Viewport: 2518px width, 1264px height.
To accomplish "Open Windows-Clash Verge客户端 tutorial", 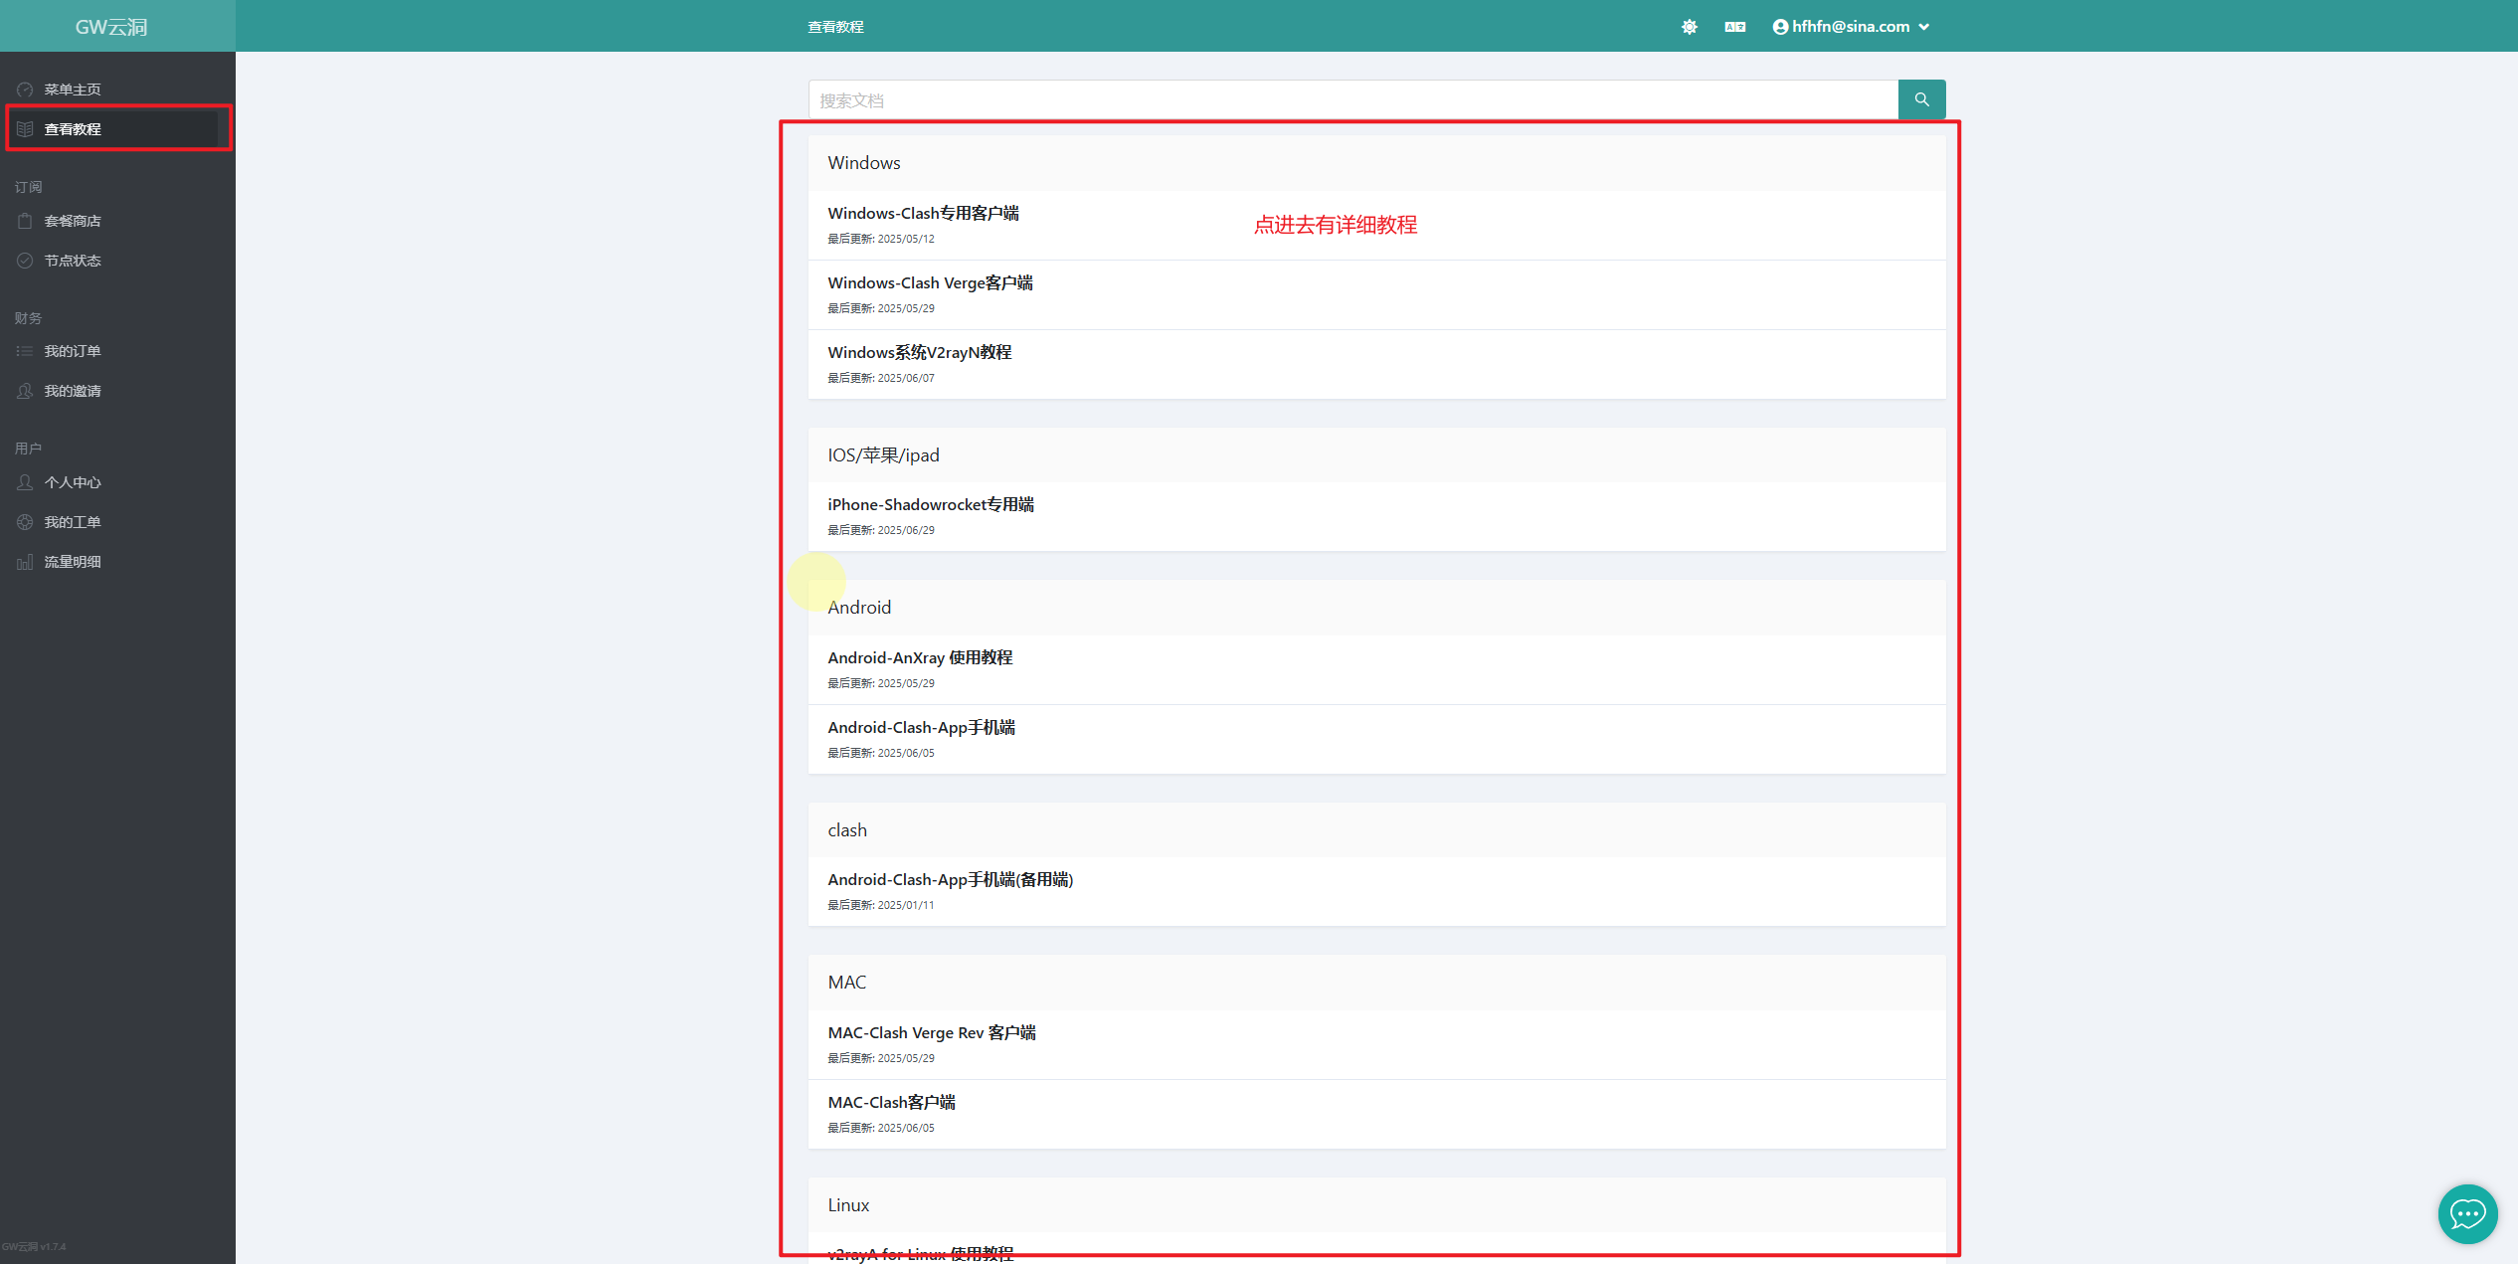I will click(1376, 294).
